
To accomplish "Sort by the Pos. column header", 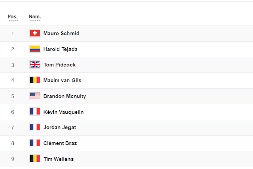I will 13,17.
